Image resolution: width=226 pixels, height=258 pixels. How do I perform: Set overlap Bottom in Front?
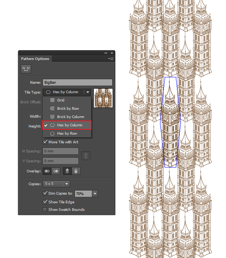click(76, 171)
